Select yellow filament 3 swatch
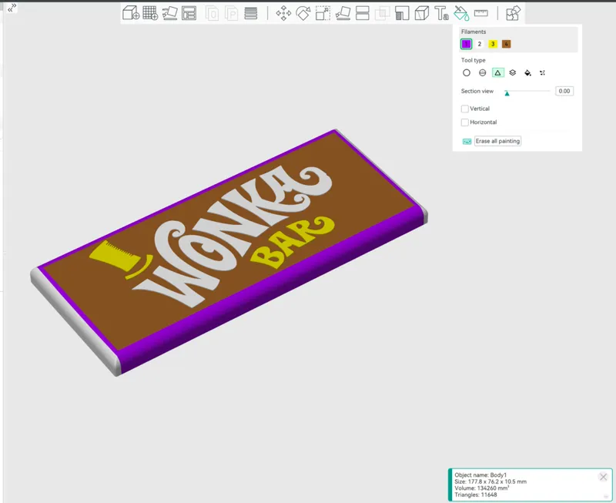The image size is (616, 503). (493, 44)
